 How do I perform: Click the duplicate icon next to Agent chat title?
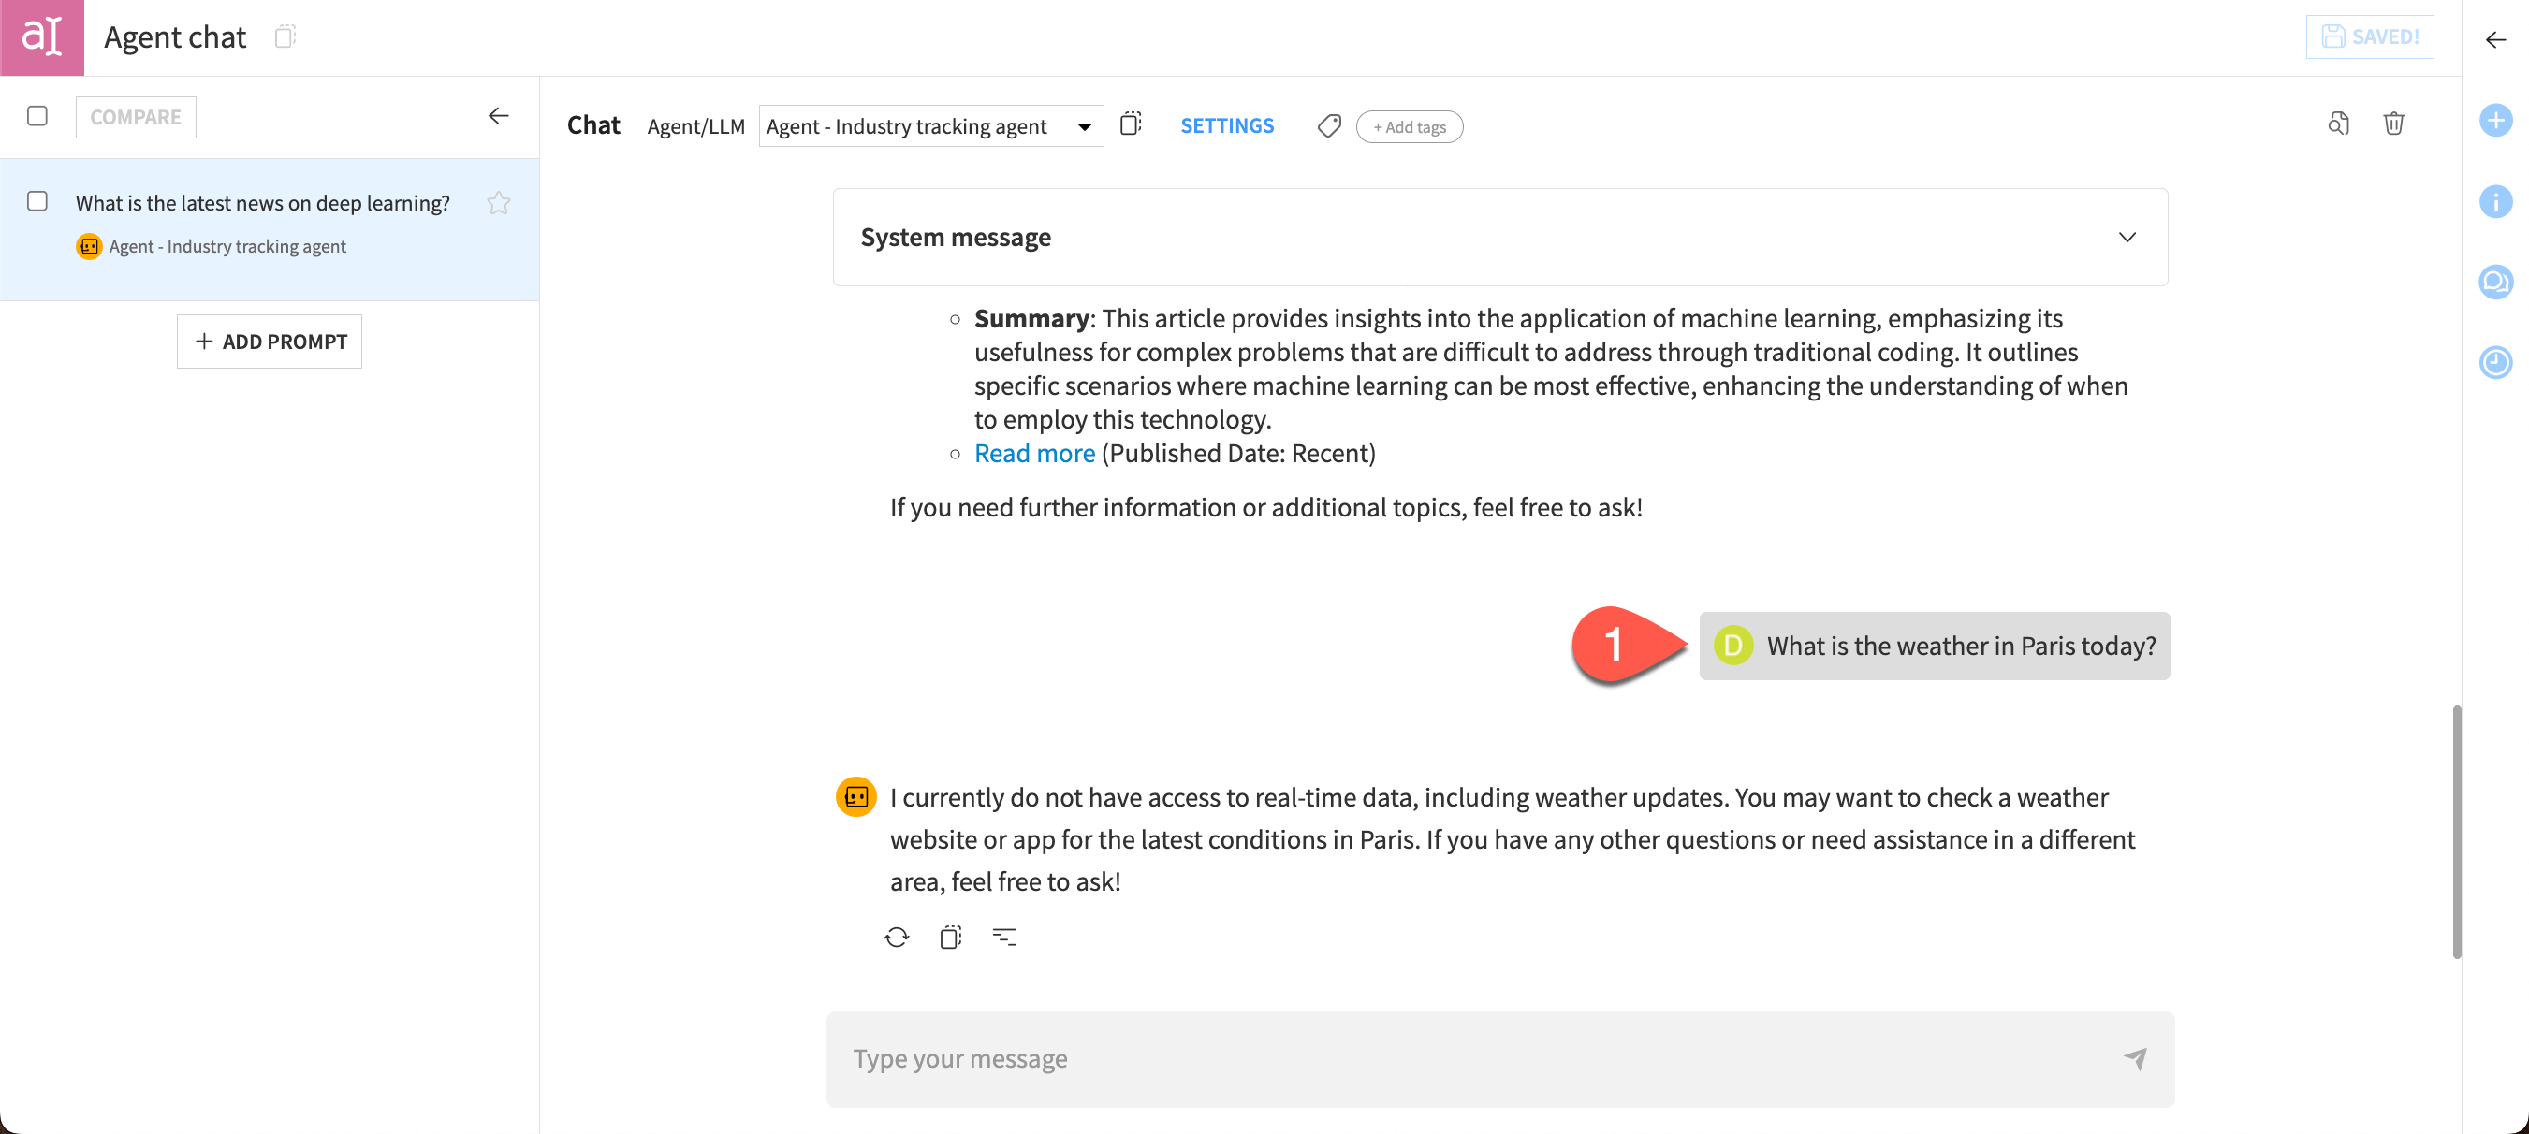coord(285,36)
